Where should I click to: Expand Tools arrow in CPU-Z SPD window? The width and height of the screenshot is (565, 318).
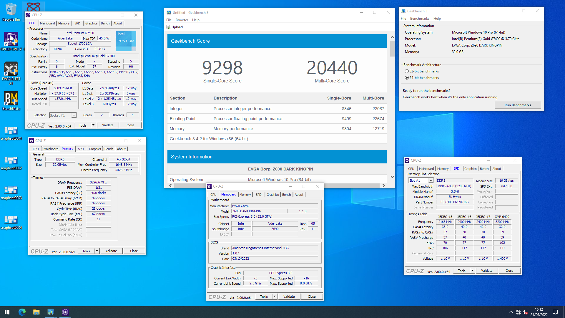(472, 271)
